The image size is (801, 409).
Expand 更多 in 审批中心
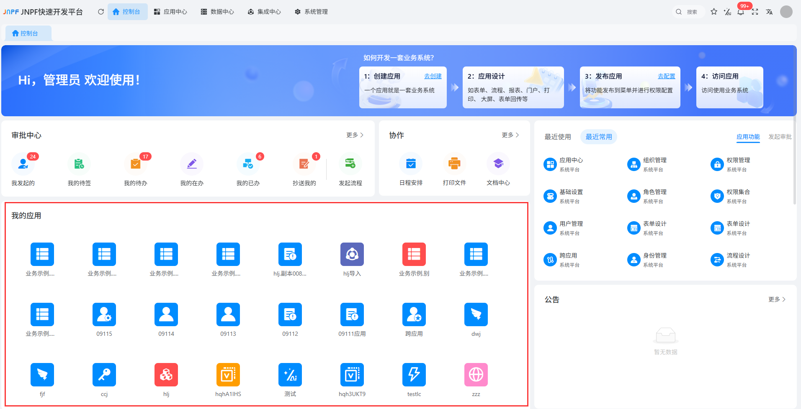(x=355, y=135)
